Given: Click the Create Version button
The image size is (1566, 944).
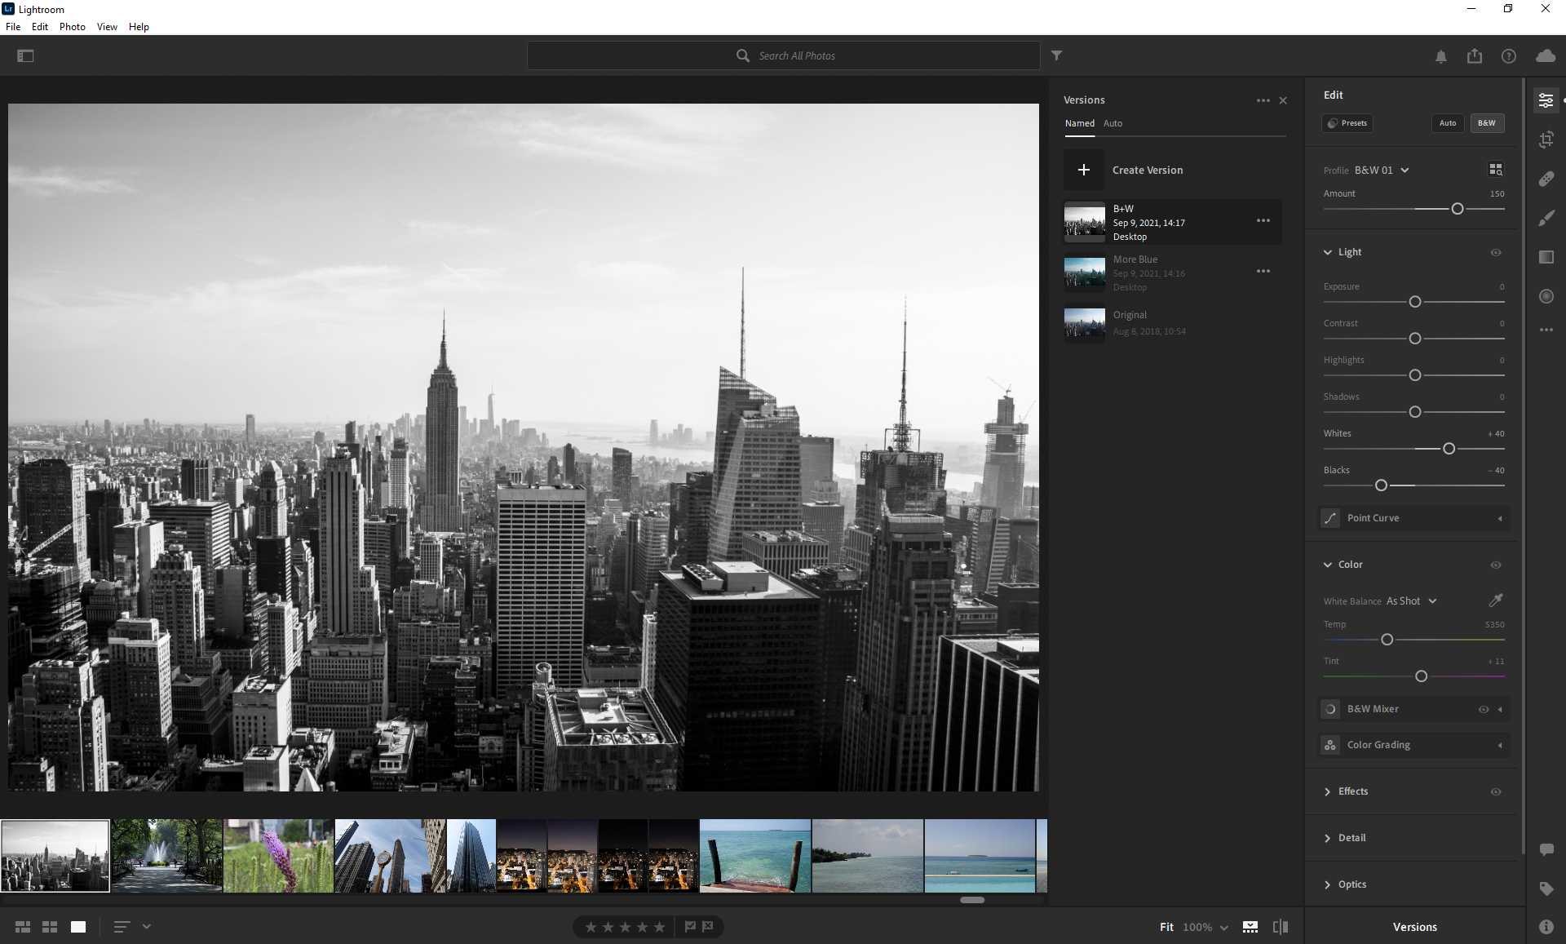Looking at the screenshot, I should point(1147,170).
